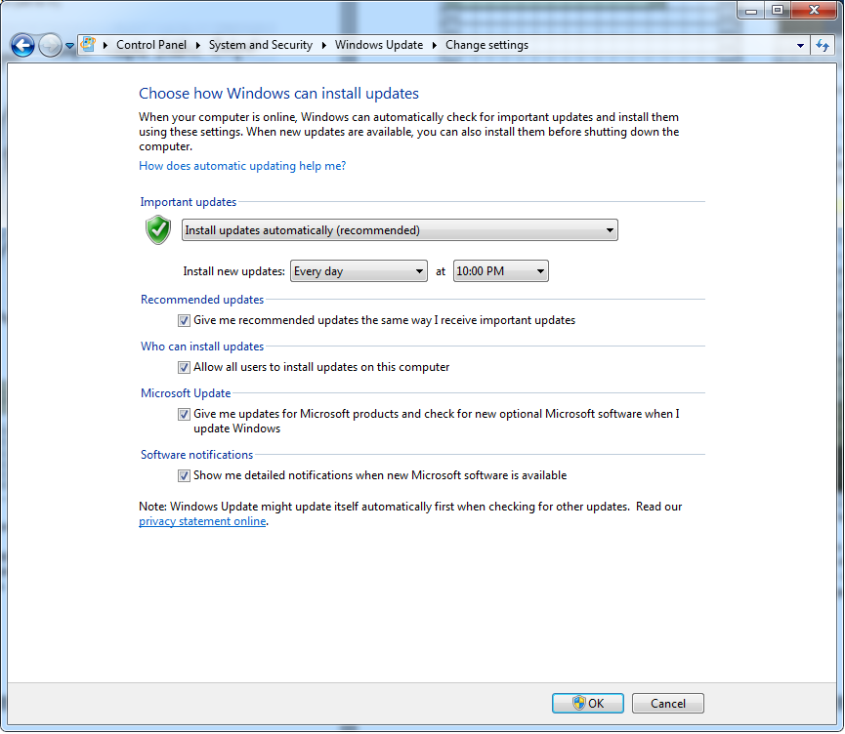Click the 'Who can install updates' label
The height and width of the screenshot is (734, 845).
point(202,347)
